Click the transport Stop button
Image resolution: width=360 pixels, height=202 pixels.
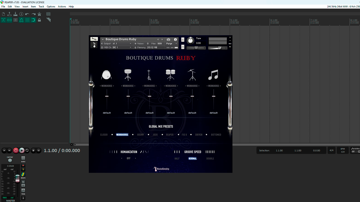[x=33, y=150]
